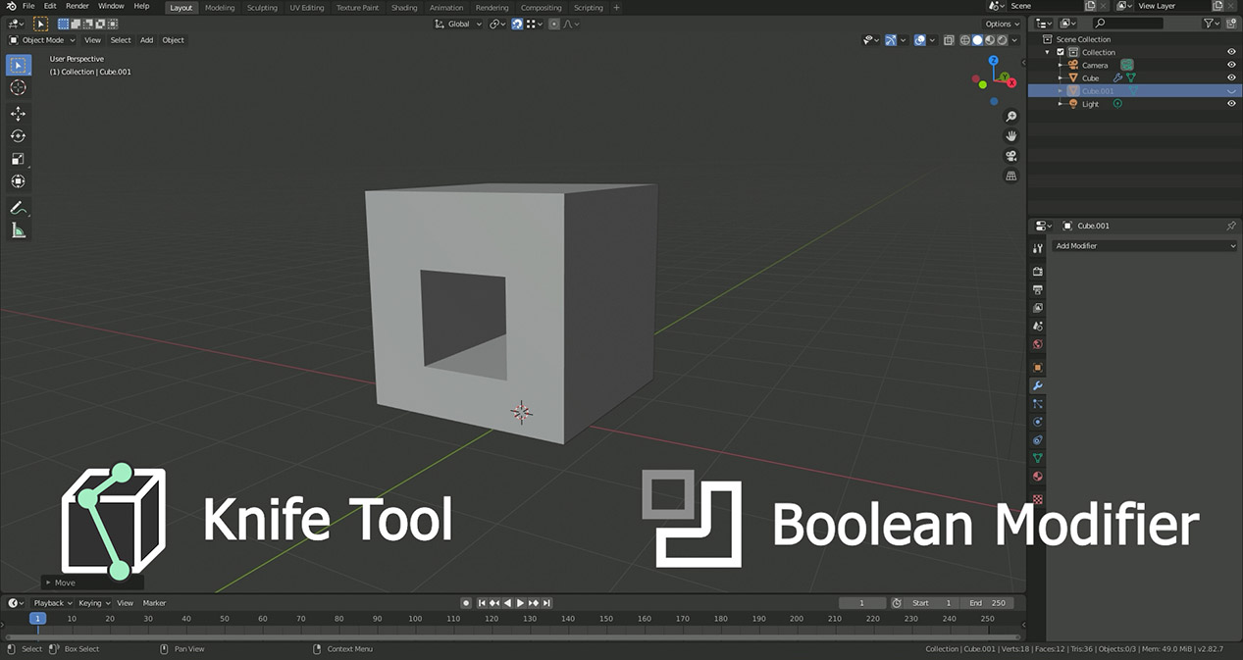Open the Render menu in the top bar
Screen dimensions: 1243x660
(77, 5)
